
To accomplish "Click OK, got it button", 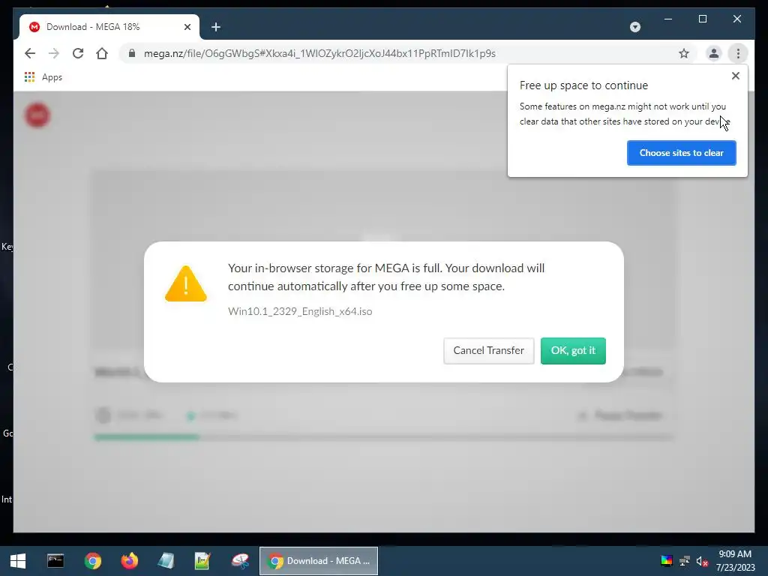I will click(x=573, y=351).
